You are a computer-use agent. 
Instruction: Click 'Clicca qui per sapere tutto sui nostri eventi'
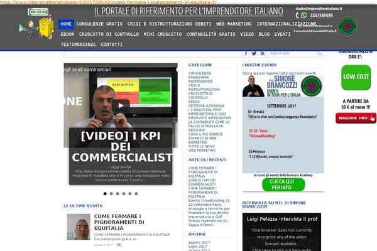coord(279,73)
